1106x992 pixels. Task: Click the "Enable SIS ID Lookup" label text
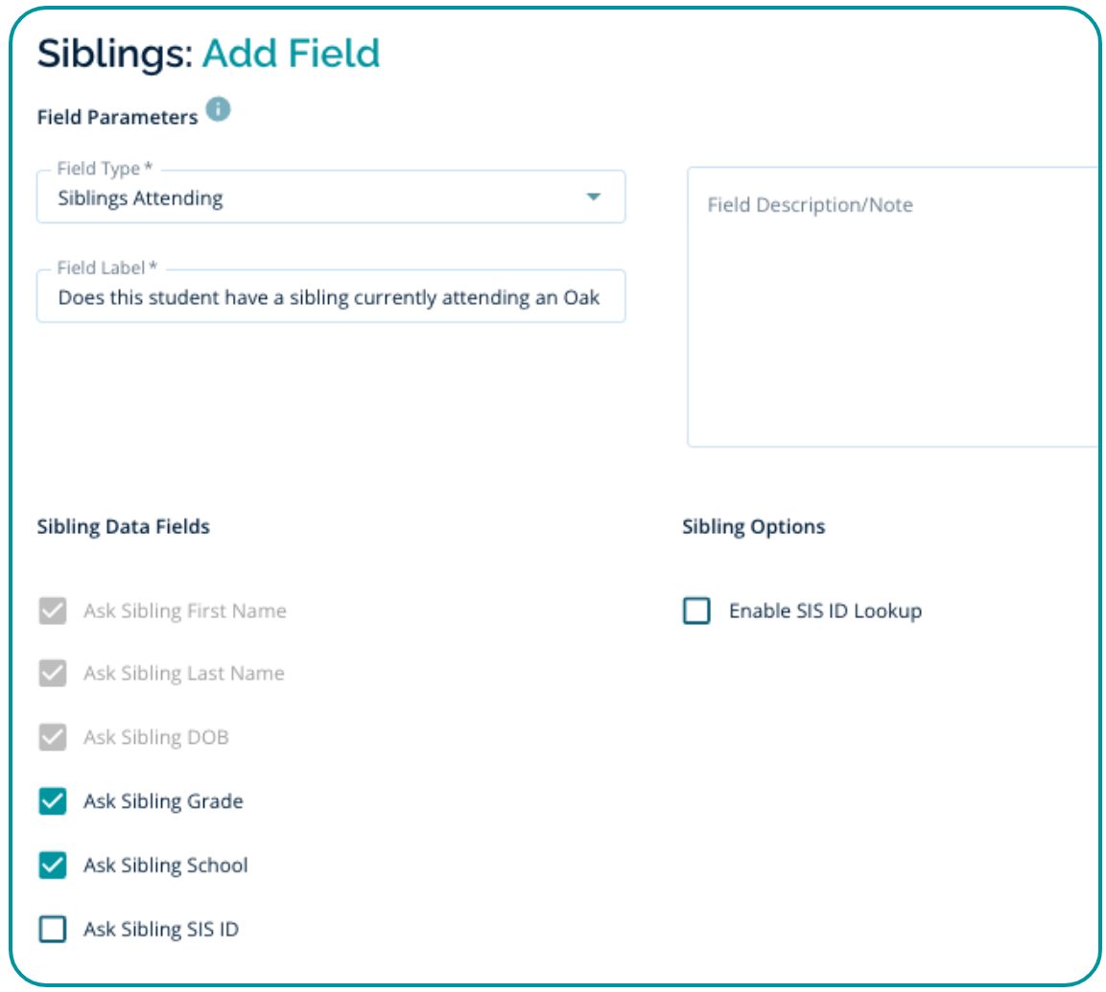[825, 611]
